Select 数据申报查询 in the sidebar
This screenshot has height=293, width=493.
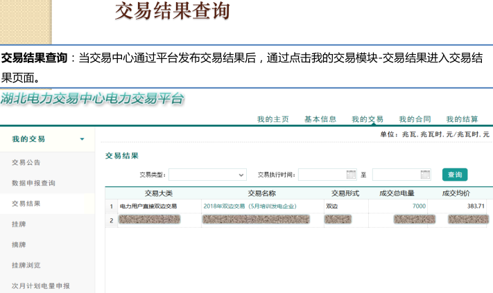pos(33,183)
